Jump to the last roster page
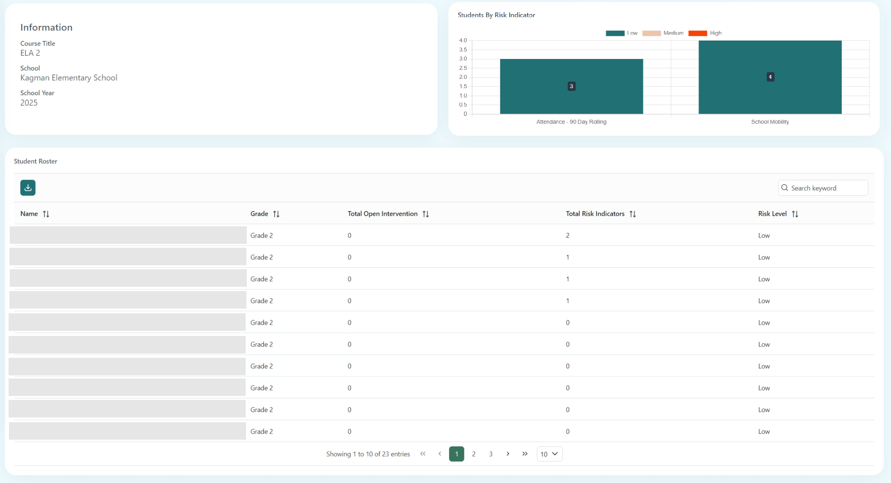Viewport: 891px width, 483px height. 525,454
